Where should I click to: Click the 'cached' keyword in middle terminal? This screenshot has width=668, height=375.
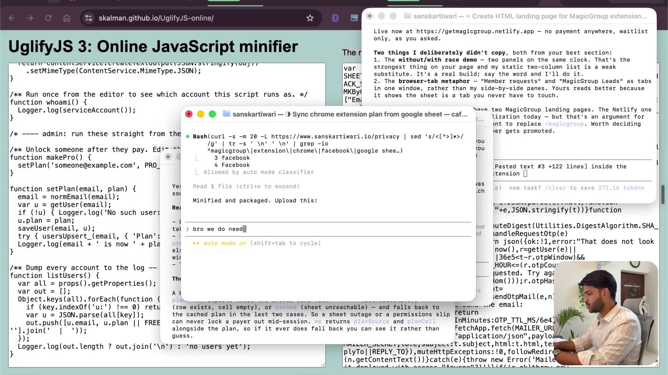(286, 307)
